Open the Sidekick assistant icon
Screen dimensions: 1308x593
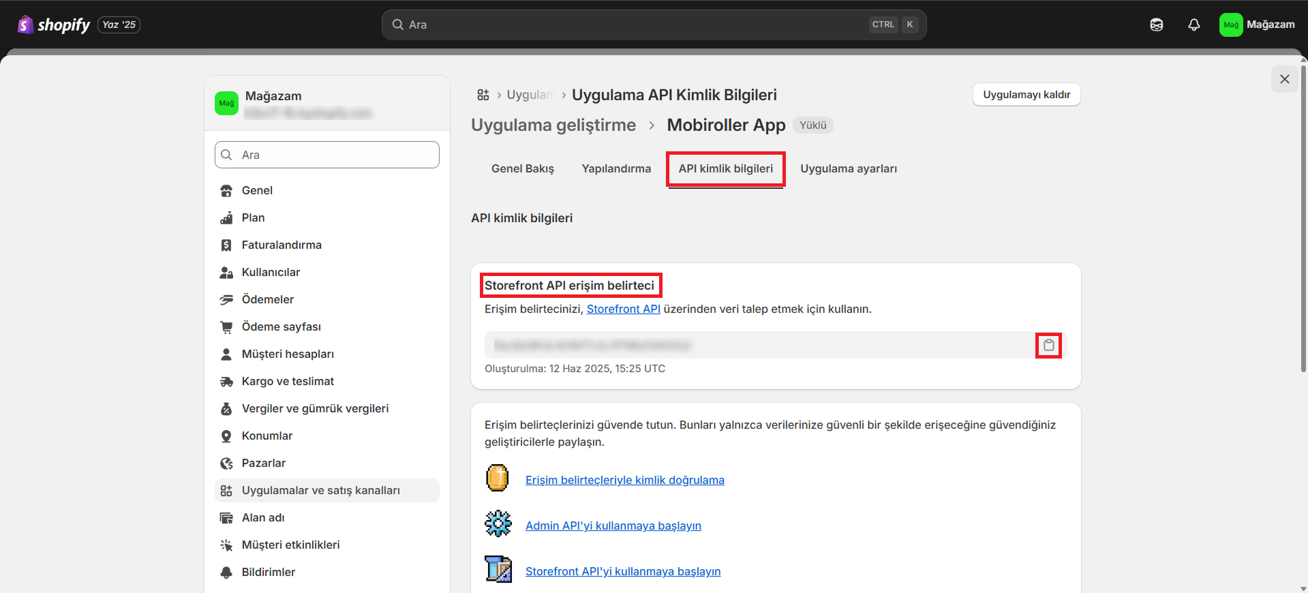(x=1157, y=25)
